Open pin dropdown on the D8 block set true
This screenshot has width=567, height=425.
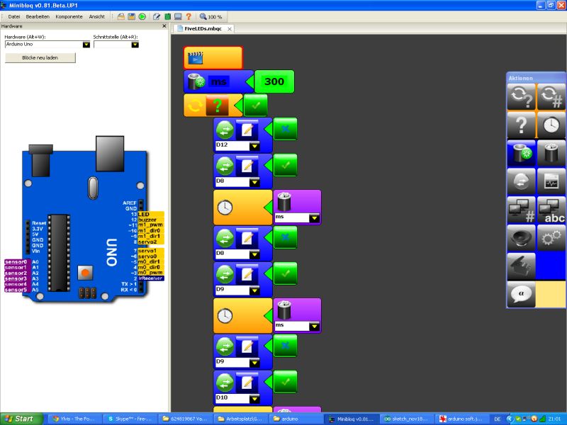[254, 182]
